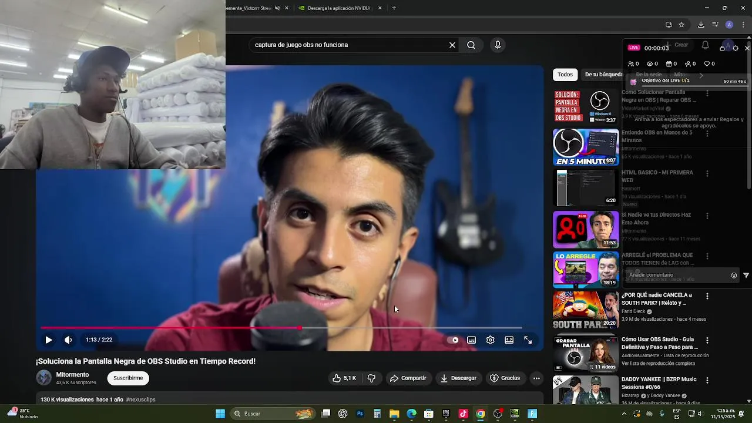
Task: Open options menu for 'Entiende OBS' video
Action: [x=707, y=134]
